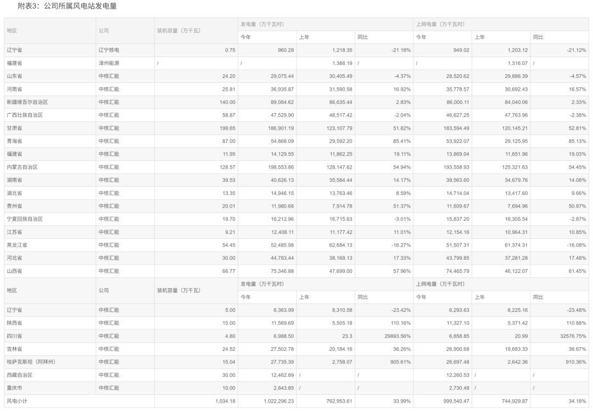Click the 新疆维吾尔自治区 region cell

tap(27, 102)
